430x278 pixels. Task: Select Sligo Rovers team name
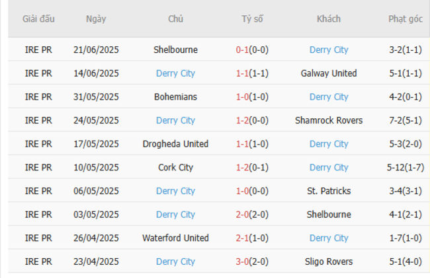tap(329, 261)
